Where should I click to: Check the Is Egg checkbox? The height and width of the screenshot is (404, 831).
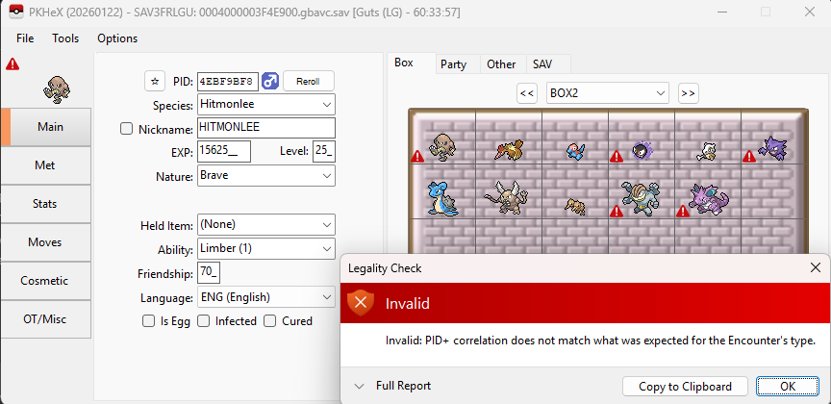[148, 321]
